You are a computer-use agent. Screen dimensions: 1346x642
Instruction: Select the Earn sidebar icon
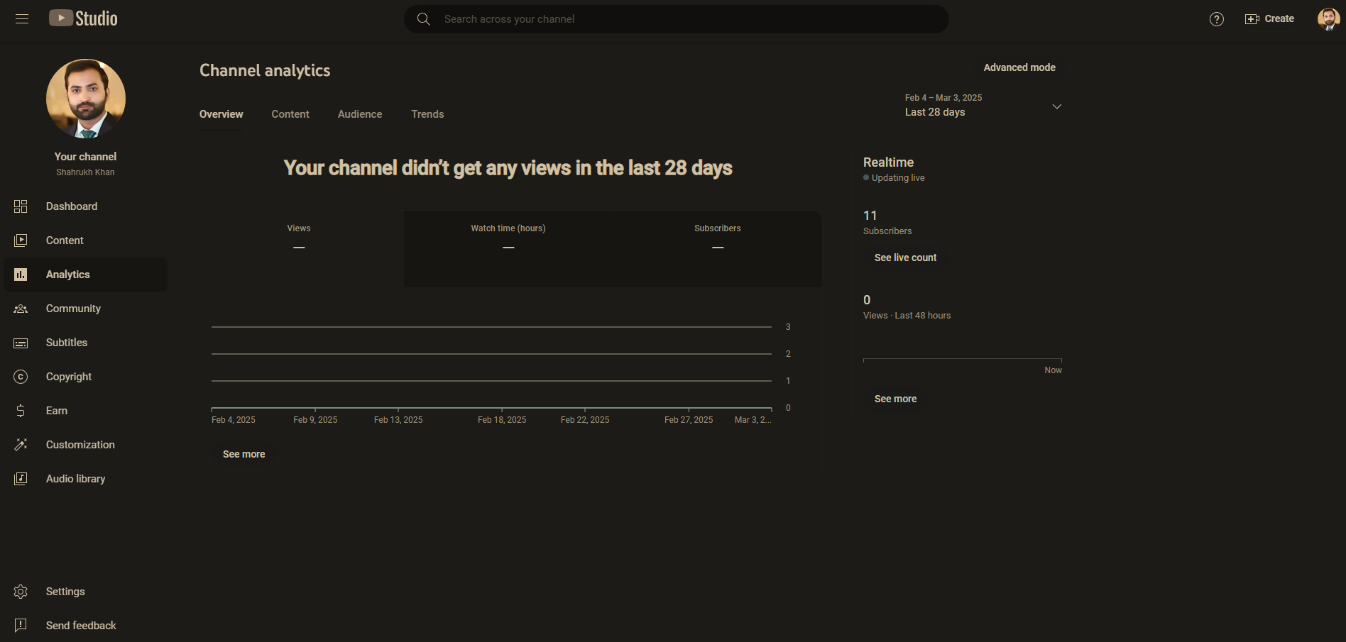21,410
